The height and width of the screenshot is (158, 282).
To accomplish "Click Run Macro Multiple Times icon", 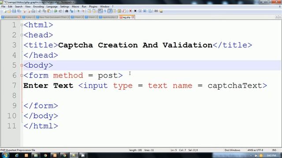I will pyautogui.click(x=145, y=11).
